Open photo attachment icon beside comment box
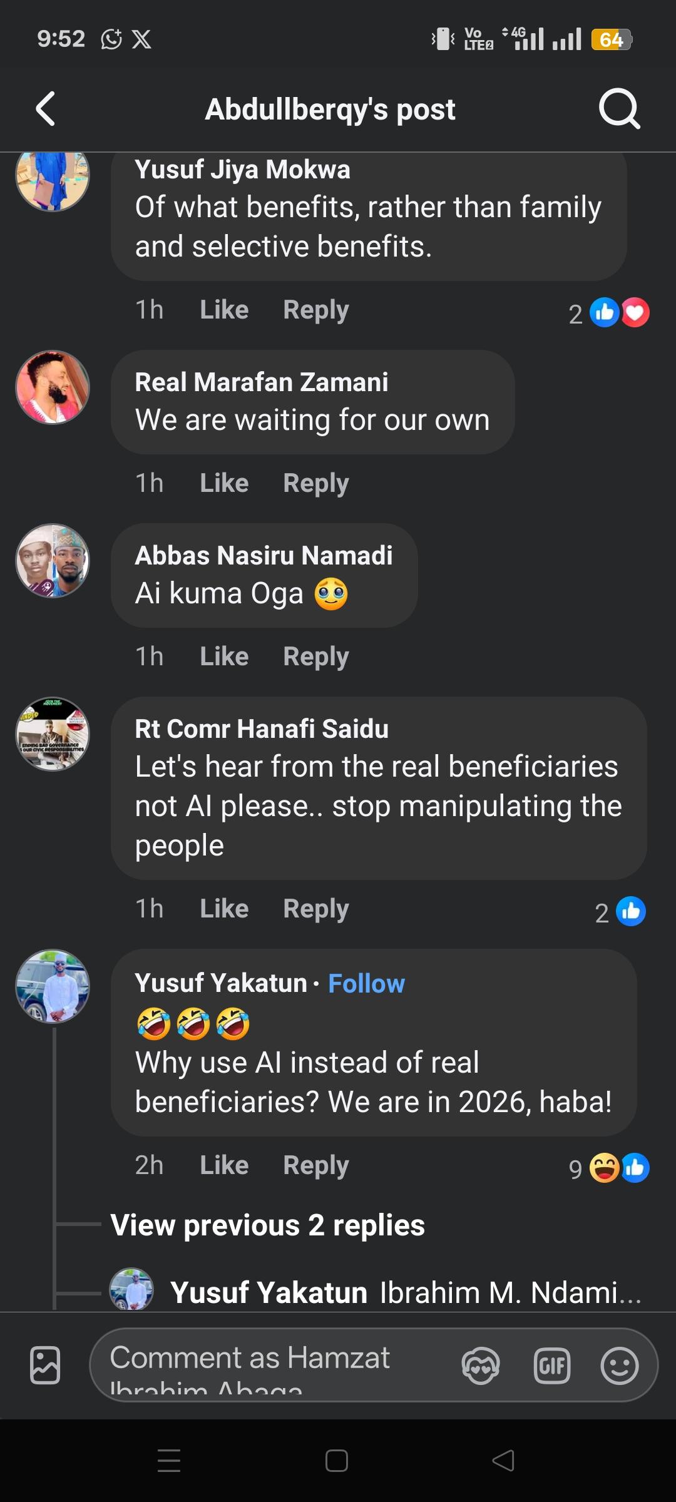Image resolution: width=676 pixels, height=1502 pixels. [x=45, y=1365]
